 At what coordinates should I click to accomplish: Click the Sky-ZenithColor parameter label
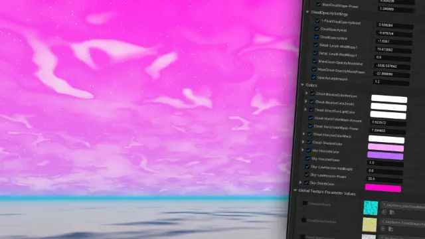tap(322, 184)
